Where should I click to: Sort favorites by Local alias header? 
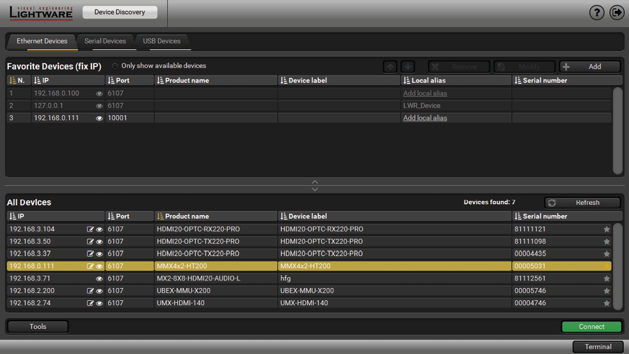(x=456, y=80)
